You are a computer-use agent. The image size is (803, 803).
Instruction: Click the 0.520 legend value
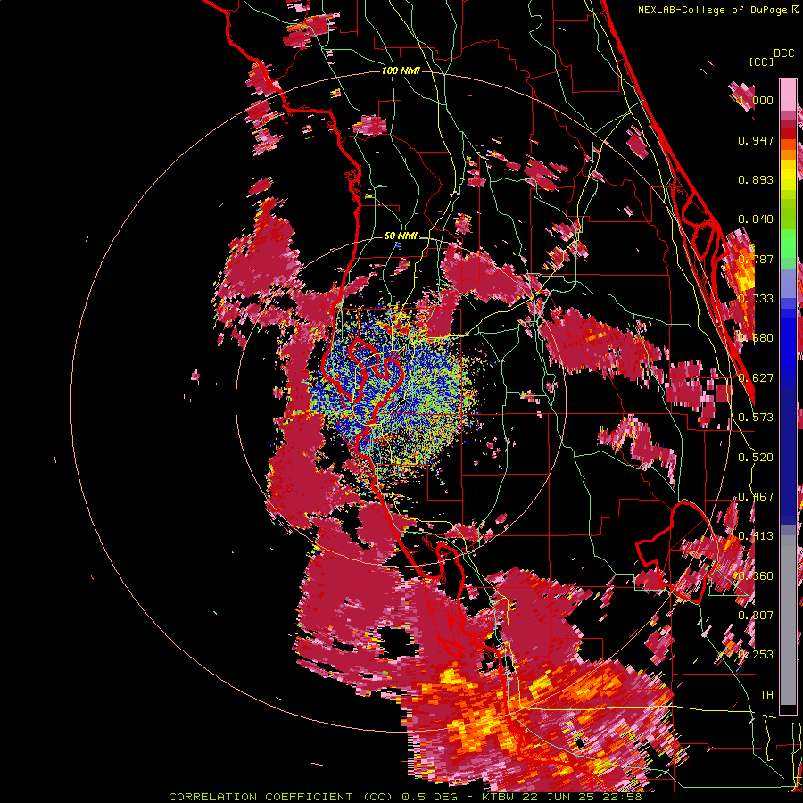pos(756,458)
